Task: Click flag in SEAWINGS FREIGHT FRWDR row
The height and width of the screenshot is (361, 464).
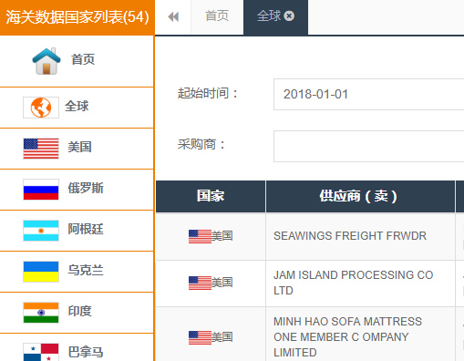Action: click(x=200, y=236)
